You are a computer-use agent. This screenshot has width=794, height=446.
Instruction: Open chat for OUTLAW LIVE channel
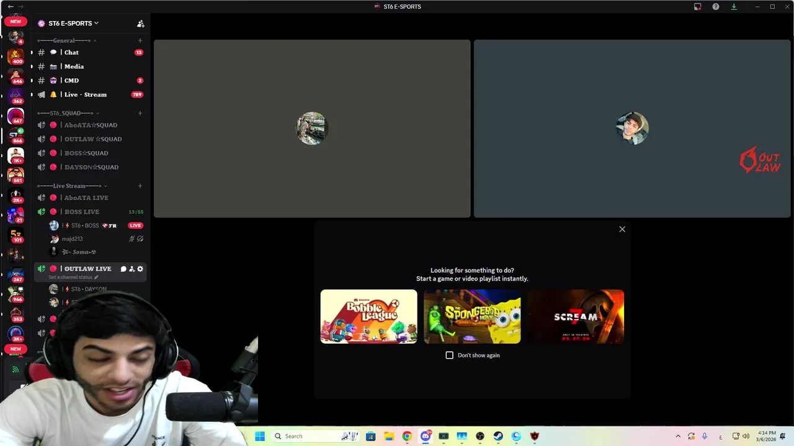(x=123, y=269)
